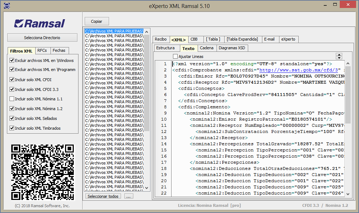The width and height of the screenshot is (359, 213).
Task: Open the Filtros XML tab
Action: point(21,51)
